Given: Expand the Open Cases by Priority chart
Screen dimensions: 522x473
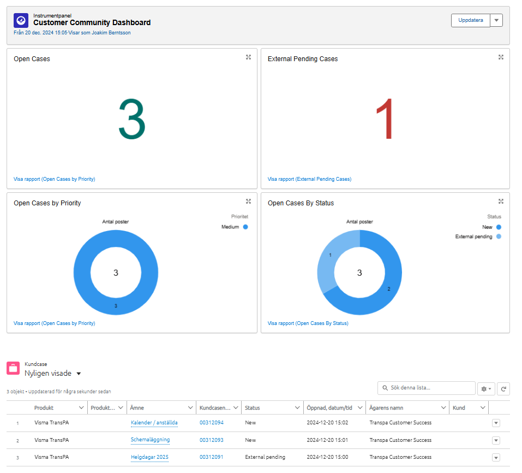Looking at the screenshot, I should point(248,202).
